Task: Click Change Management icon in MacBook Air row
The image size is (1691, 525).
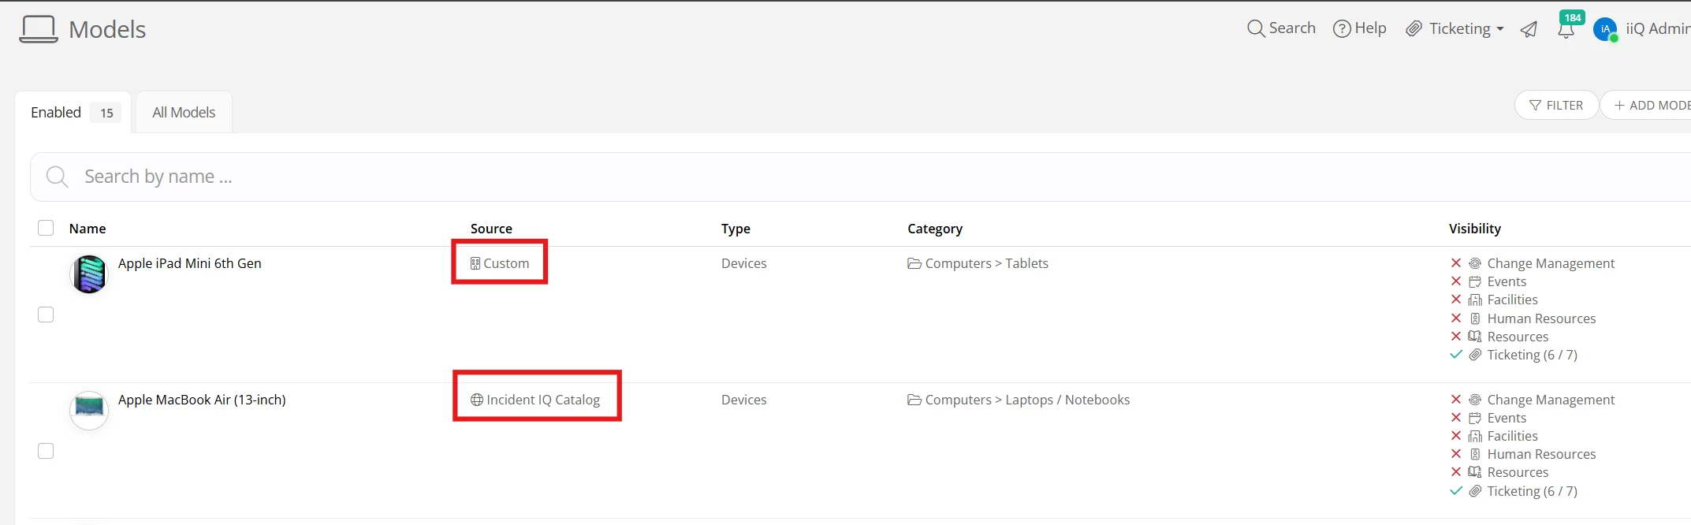Action: [x=1475, y=400]
